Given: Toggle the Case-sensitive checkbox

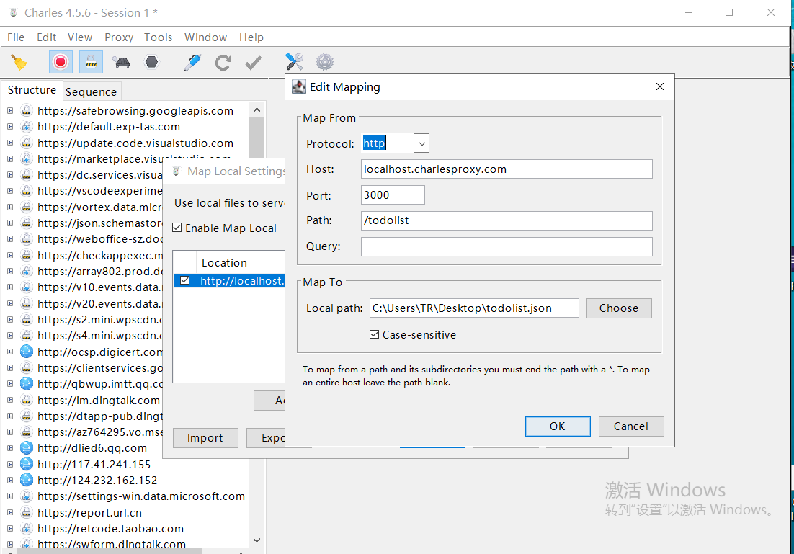Looking at the screenshot, I should coord(374,334).
